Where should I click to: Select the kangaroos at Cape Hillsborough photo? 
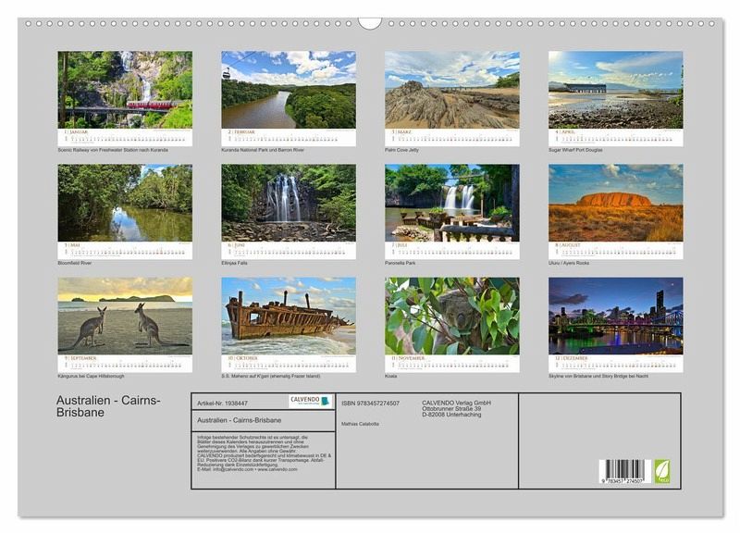[125, 317]
